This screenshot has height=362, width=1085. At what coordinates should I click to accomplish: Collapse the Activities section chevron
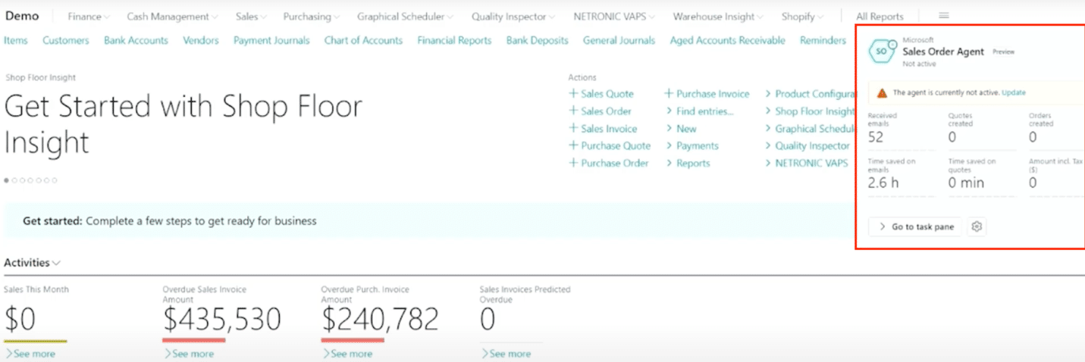click(x=57, y=263)
